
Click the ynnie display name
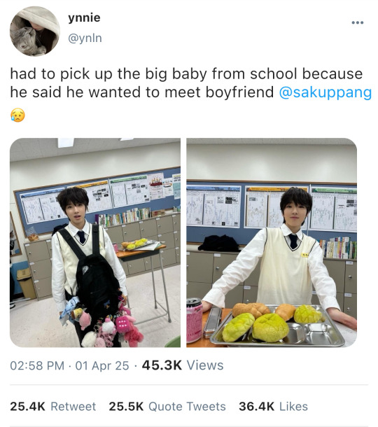point(84,18)
